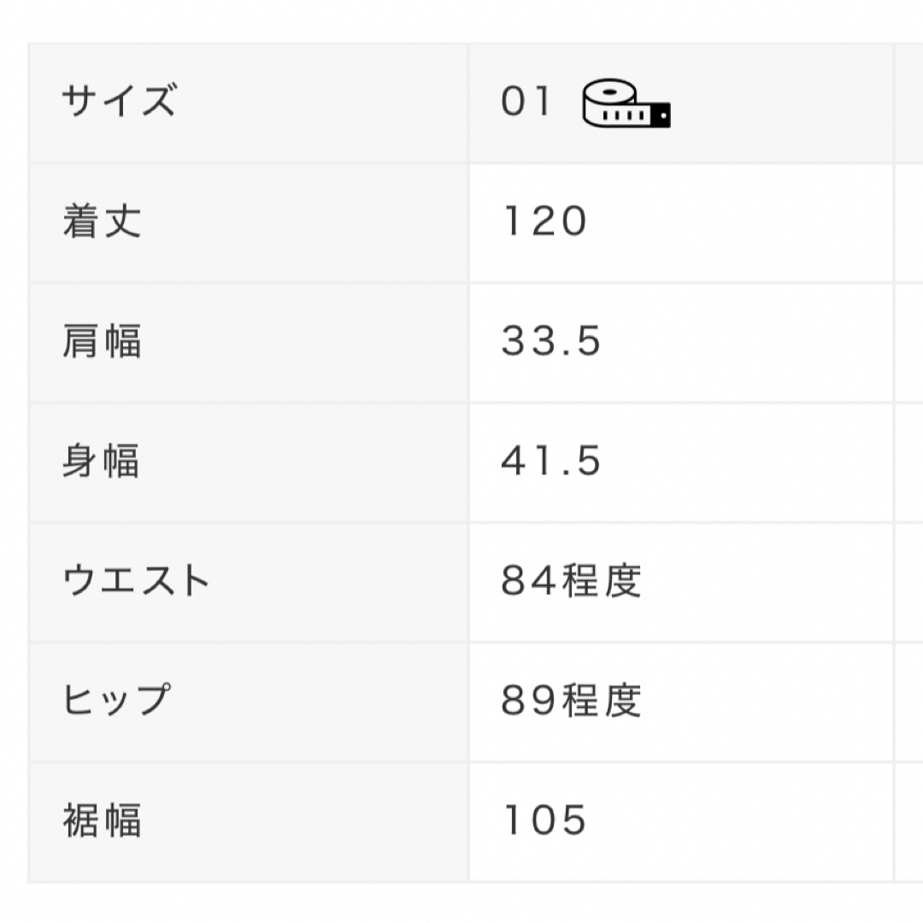Select the サイズ header label

[119, 101]
